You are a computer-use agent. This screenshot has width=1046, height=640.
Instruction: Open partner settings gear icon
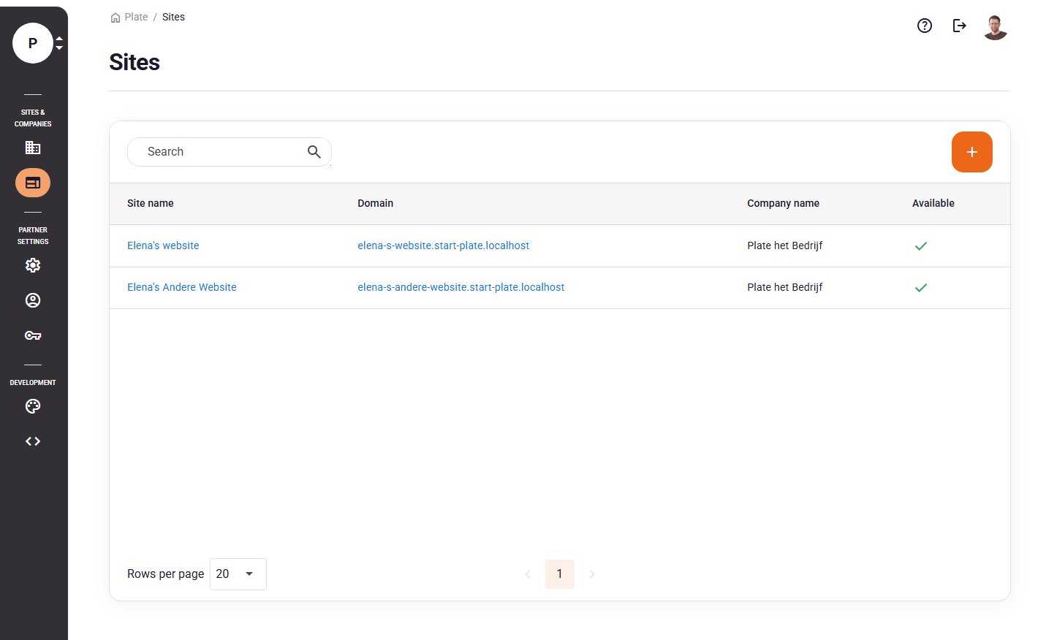tap(33, 265)
